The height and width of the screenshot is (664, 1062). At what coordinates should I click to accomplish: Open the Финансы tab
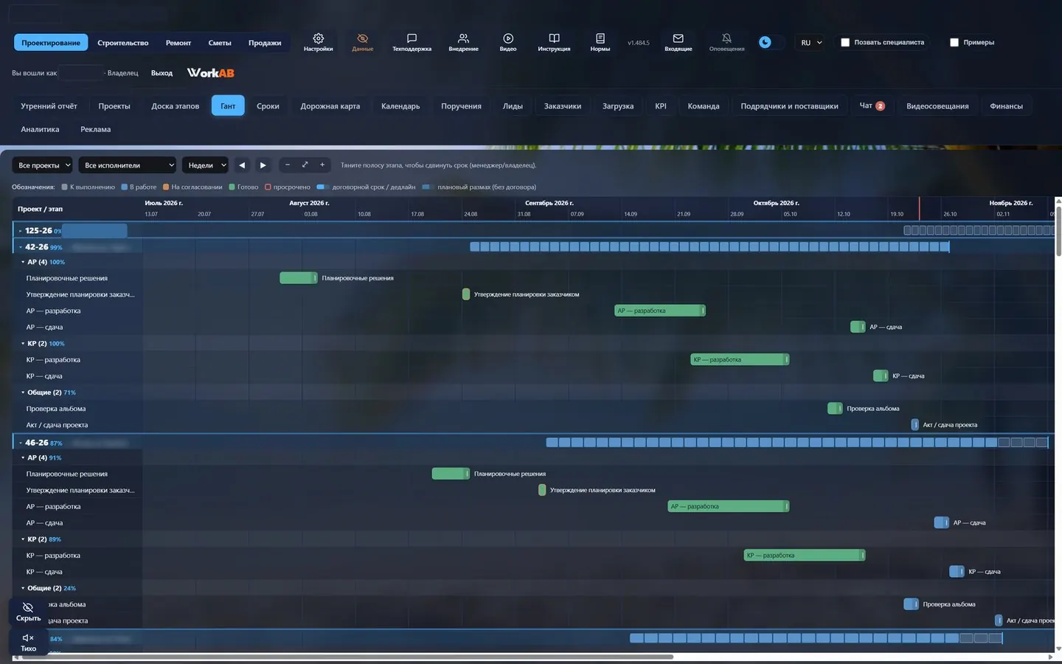1006,106
